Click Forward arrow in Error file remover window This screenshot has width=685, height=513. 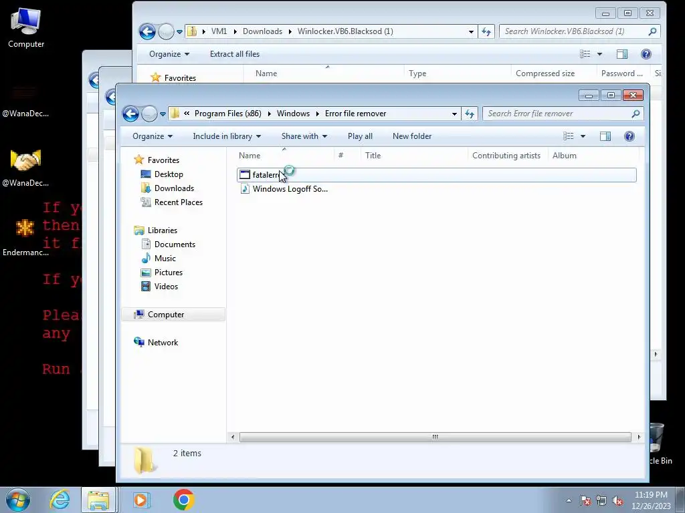[149, 114]
